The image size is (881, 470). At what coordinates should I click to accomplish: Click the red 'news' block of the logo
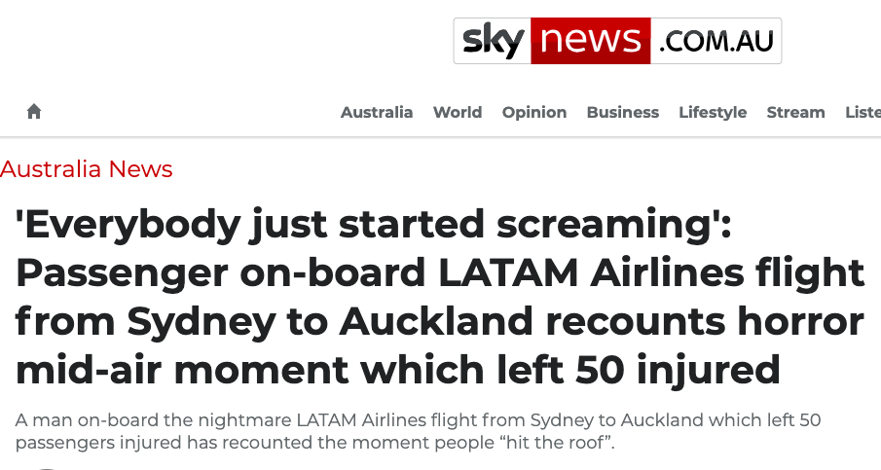click(591, 41)
